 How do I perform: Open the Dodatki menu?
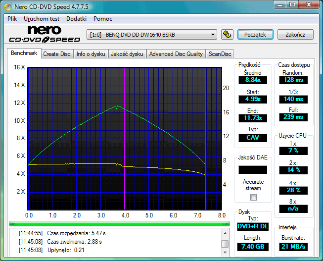(76, 19)
